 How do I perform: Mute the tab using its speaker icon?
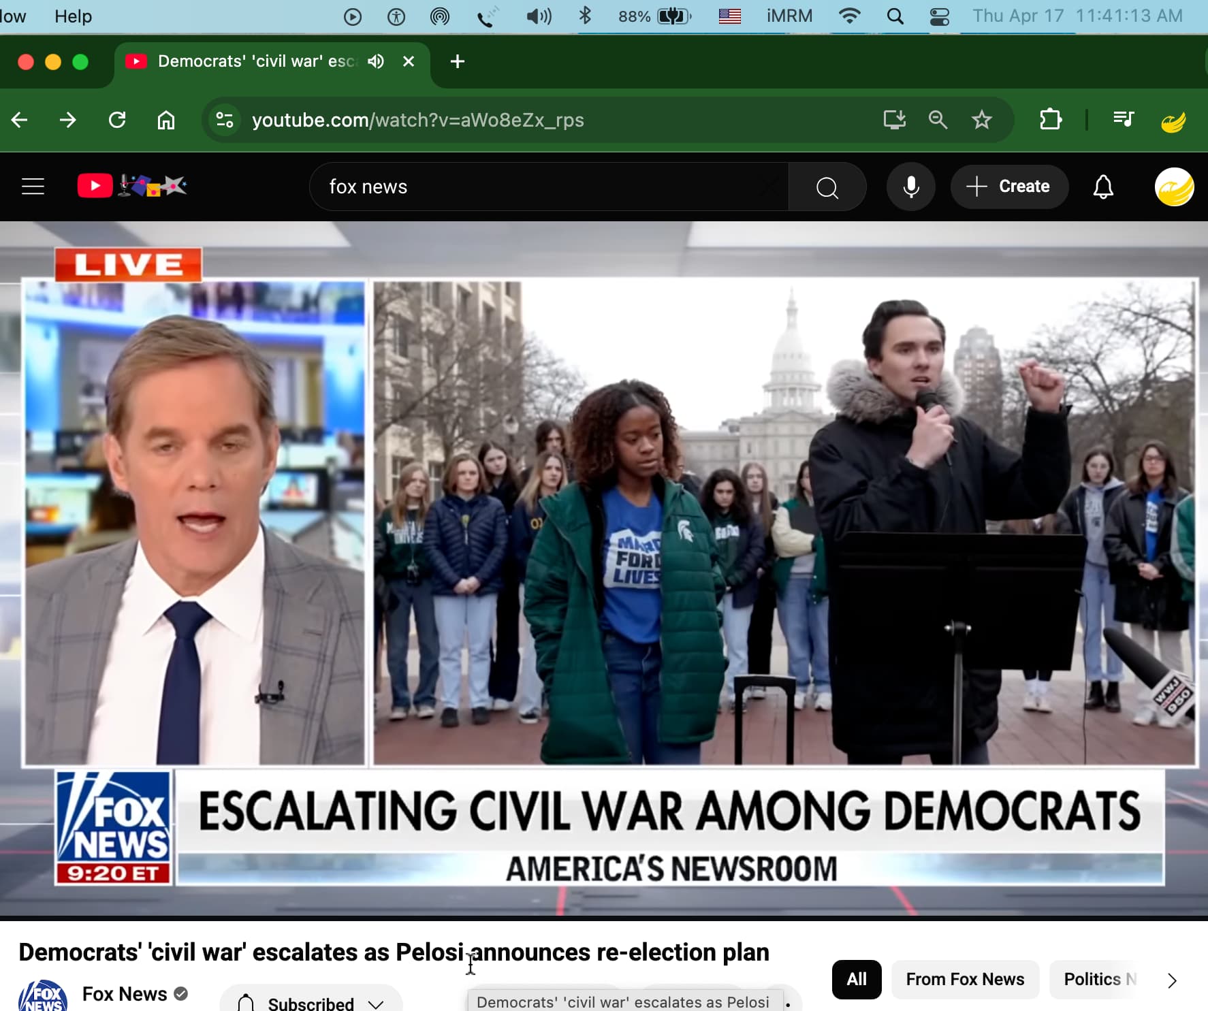pos(375,61)
